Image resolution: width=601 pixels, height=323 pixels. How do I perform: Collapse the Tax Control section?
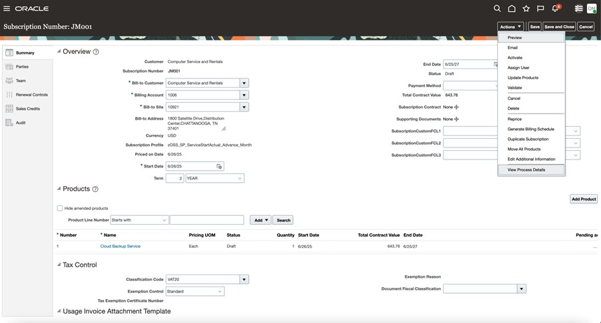(x=59, y=265)
